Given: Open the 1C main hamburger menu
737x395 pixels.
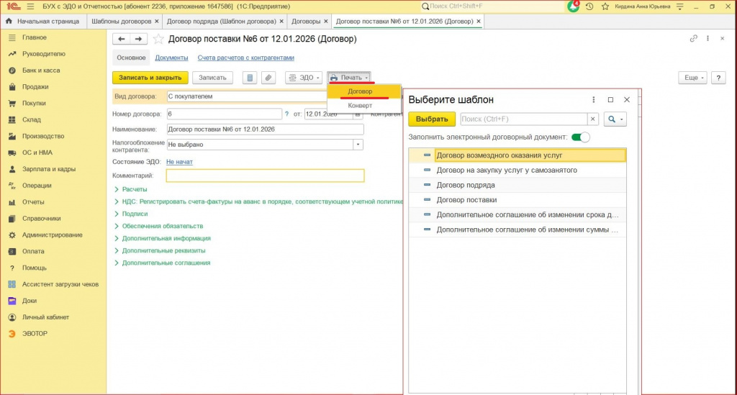Looking at the screenshot, I should tap(30, 6).
